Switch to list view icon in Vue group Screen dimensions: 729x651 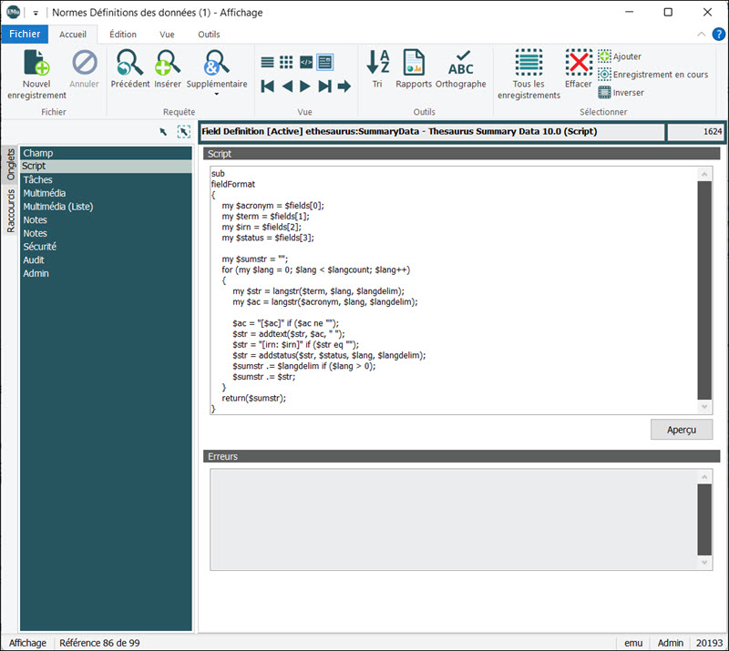267,62
